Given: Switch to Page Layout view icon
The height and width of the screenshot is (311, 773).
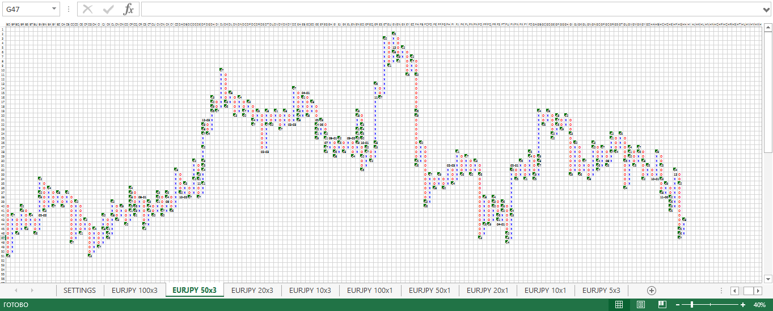Looking at the screenshot, I should 641,305.
